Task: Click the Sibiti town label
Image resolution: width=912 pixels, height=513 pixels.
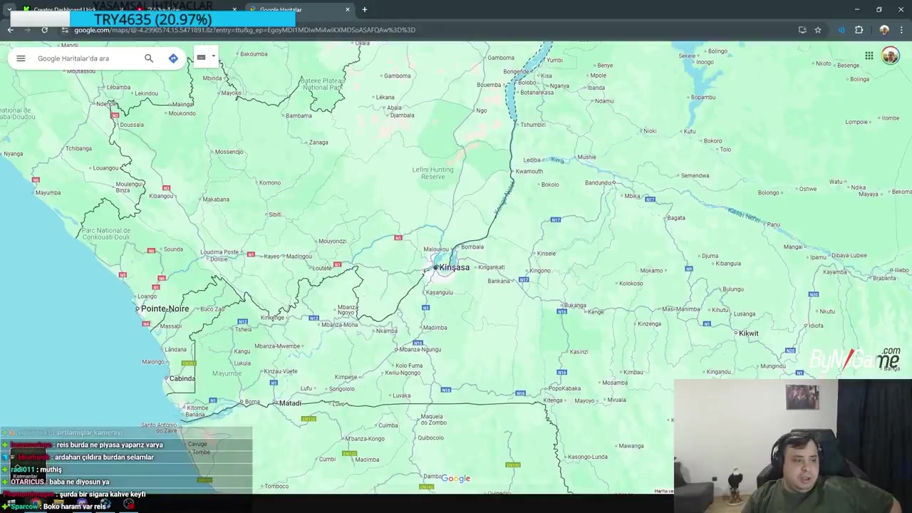Action: click(x=274, y=214)
